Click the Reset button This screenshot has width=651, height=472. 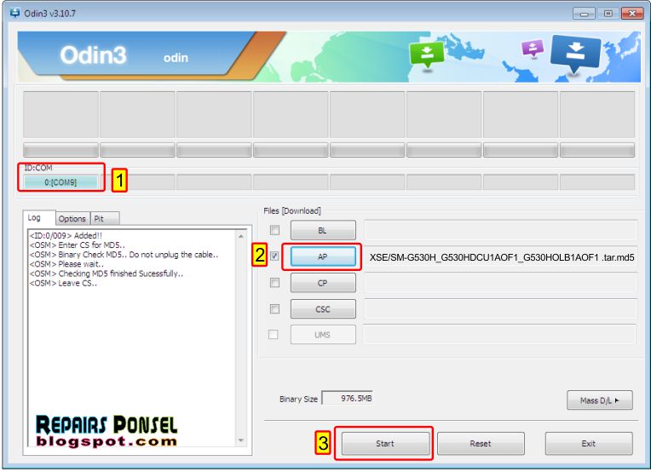(481, 443)
